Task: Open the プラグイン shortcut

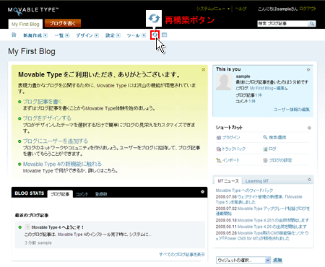Action: click(x=228, y=138)
